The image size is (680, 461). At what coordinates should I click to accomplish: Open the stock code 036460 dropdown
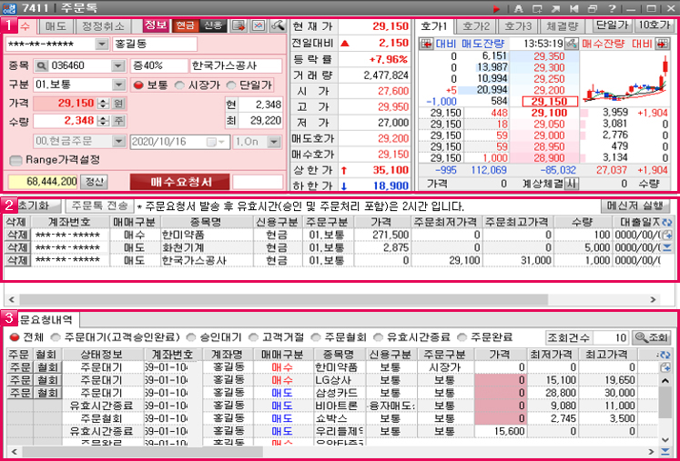118,65
